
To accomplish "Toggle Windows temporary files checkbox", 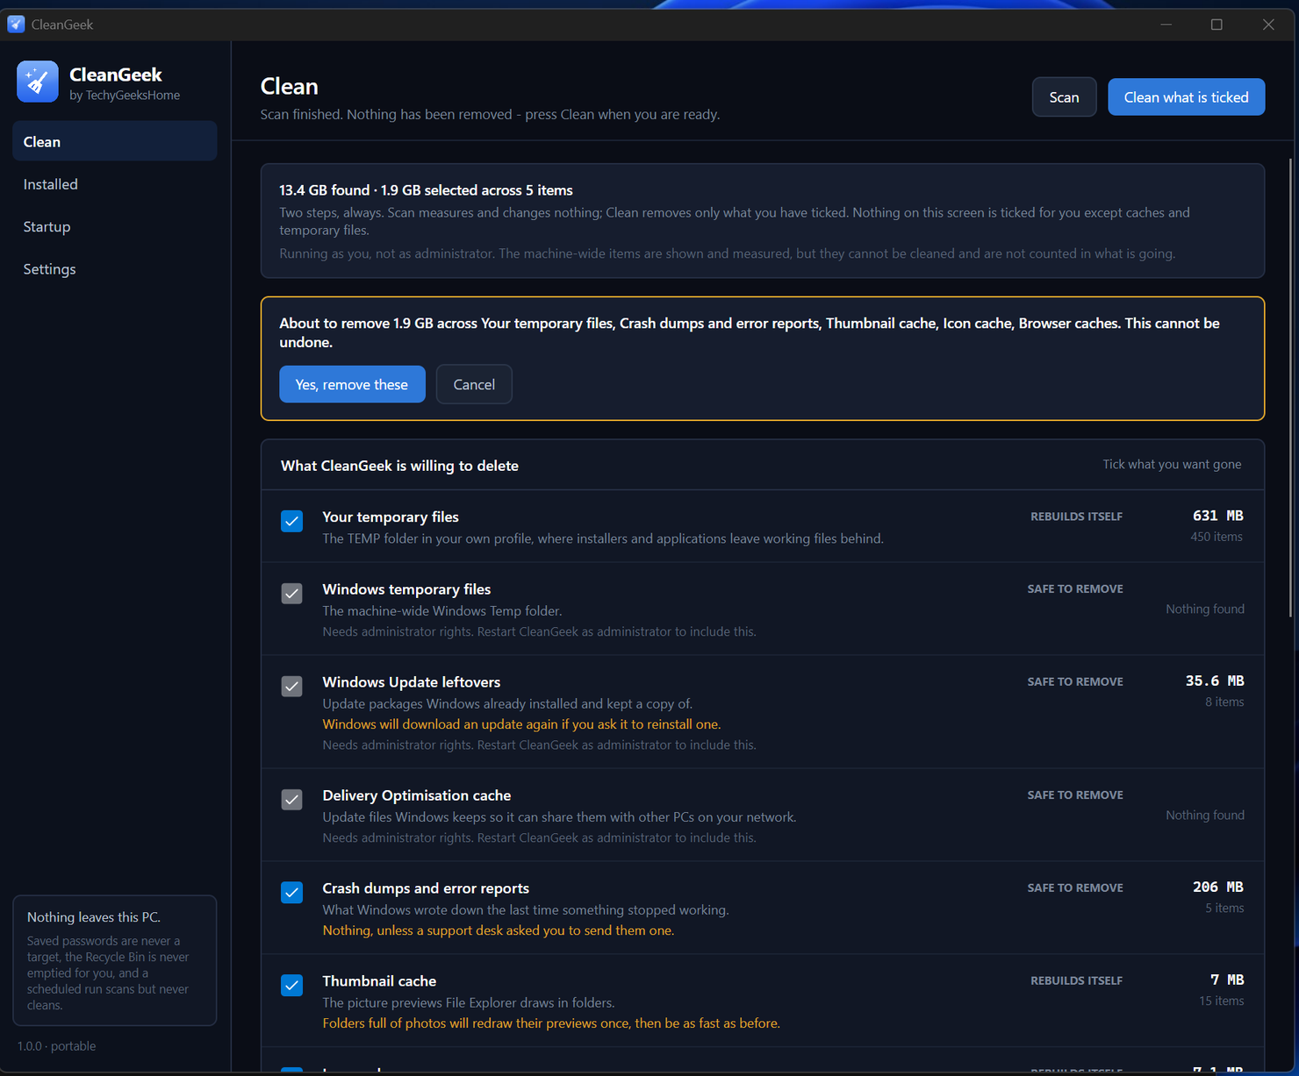I will [292, 594].
